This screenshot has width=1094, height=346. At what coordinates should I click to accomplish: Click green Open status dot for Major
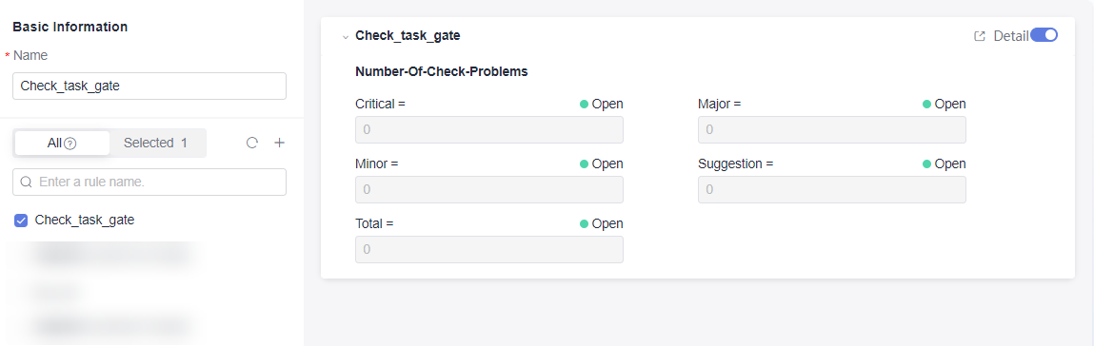tap(926, 105)
